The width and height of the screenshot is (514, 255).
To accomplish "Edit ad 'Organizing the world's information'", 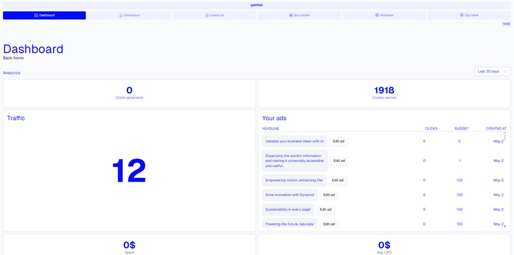I will (x=339, y=161).
